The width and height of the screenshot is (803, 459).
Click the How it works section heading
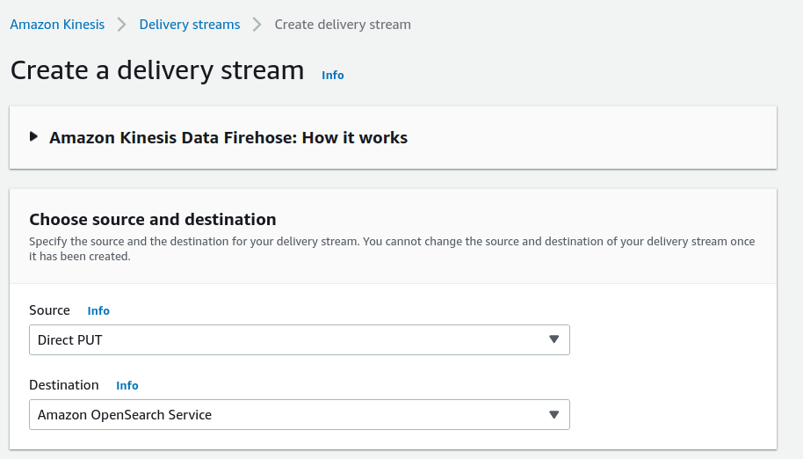[x=228, y=138]
